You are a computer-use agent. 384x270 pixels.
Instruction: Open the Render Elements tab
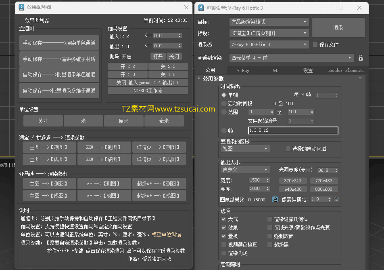pyautogui.click(x=346, y=70)
